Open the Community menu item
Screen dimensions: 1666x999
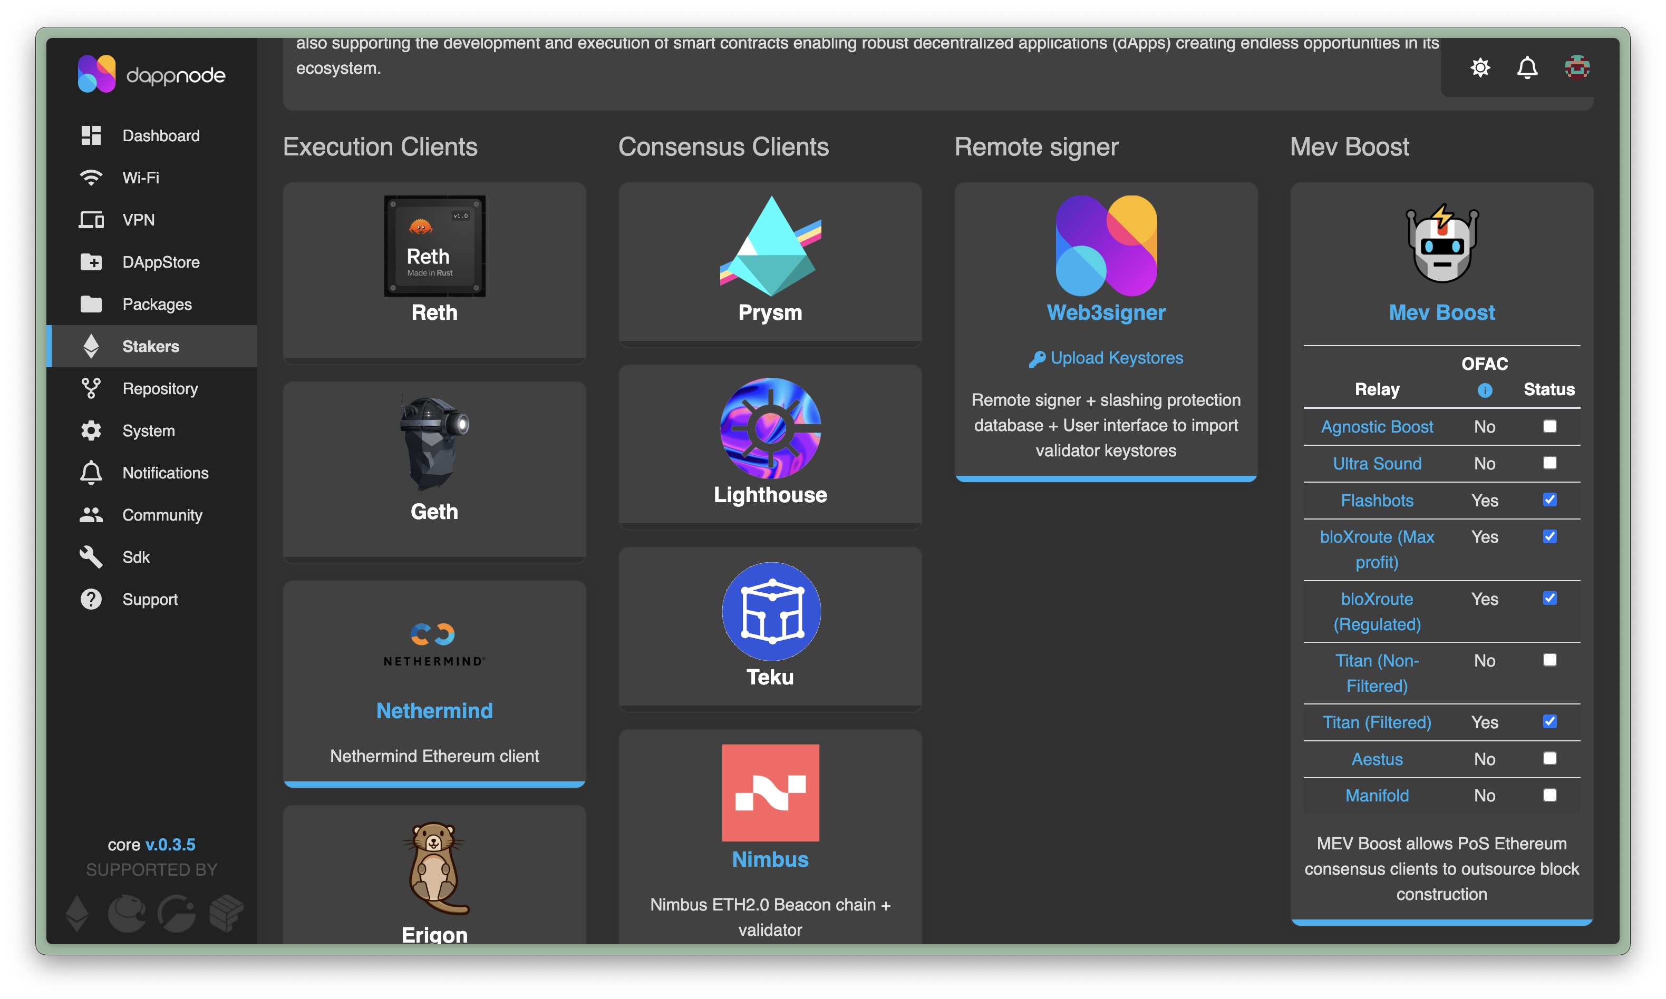pyautogui.click(x=151, y=515)
